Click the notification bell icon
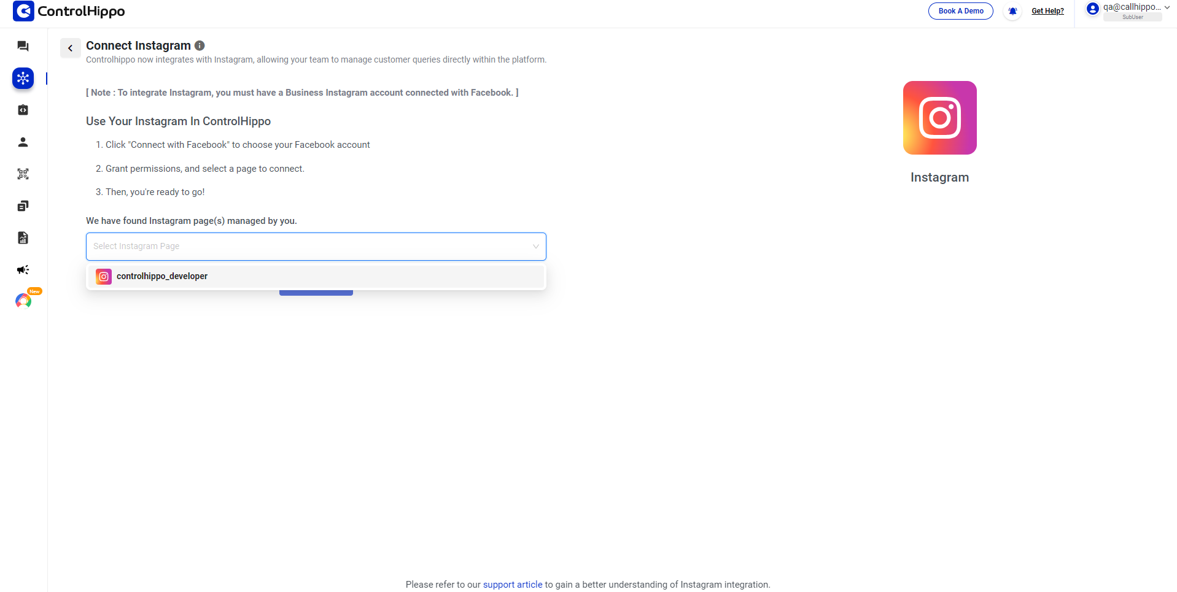The image size is (1177, 592). (x=1012, y=11)
